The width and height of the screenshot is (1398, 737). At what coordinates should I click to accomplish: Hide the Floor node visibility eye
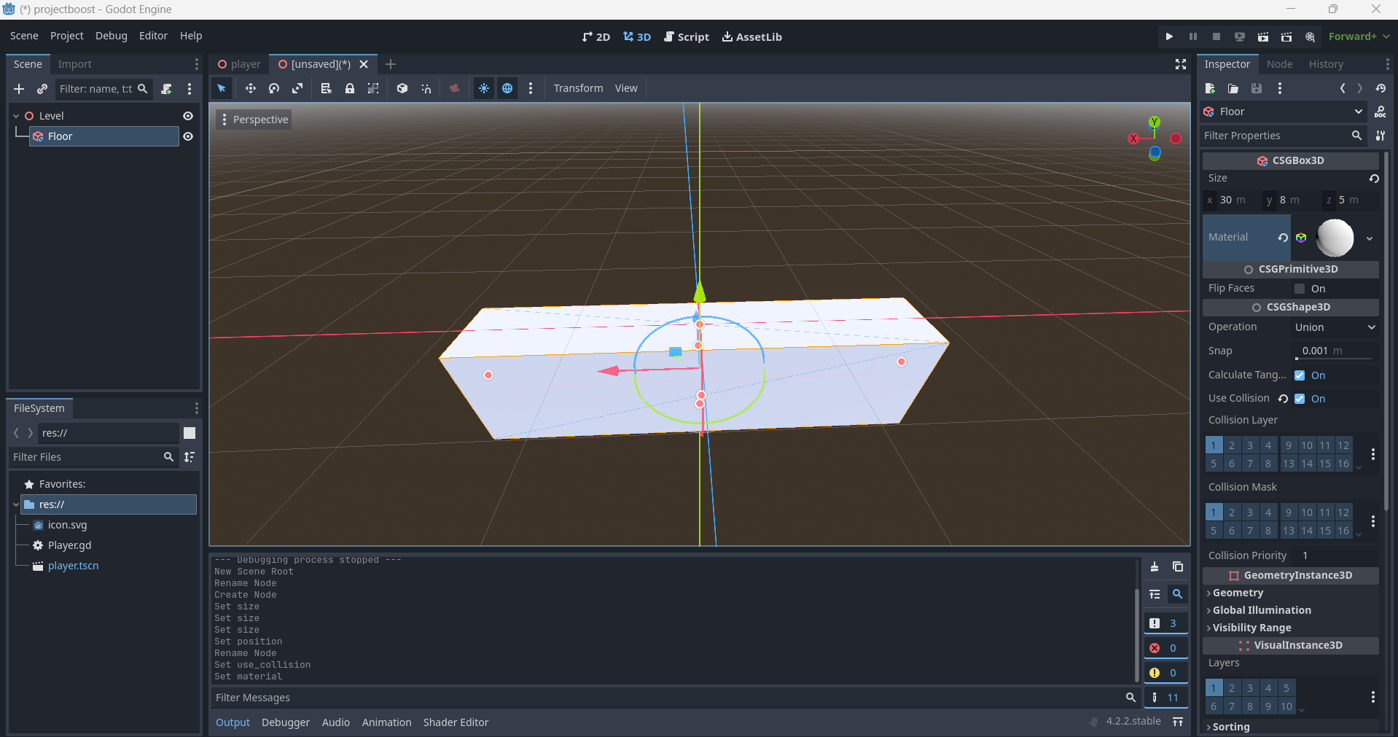coord(188,136)
